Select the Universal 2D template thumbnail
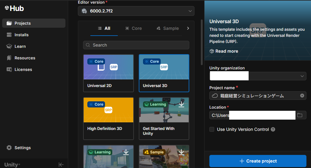311x168 pixels. point(108,67)
